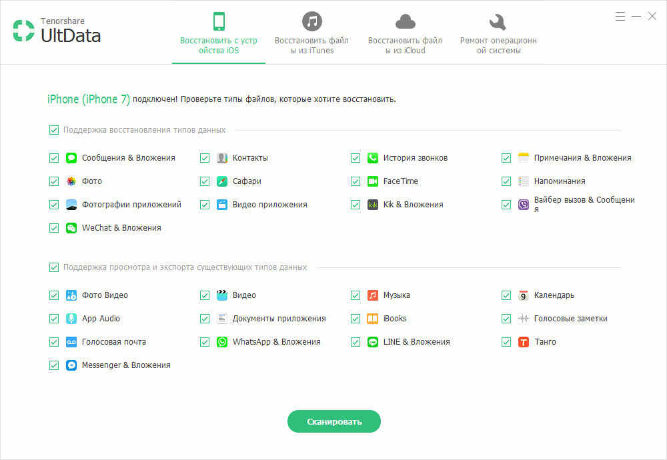Click the iBooks orange book icon

point(373,319)
